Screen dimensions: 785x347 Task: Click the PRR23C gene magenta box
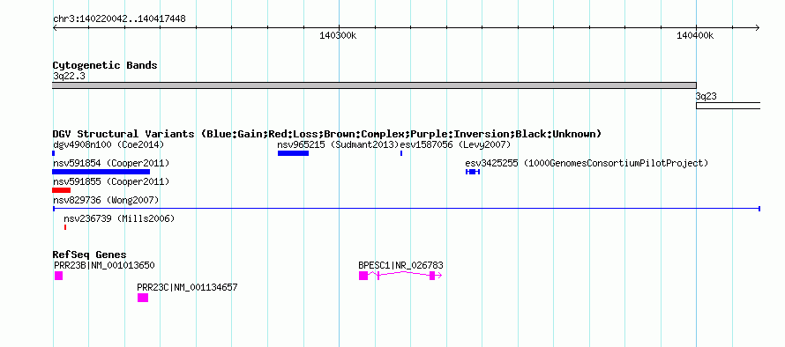click(143, 298)
